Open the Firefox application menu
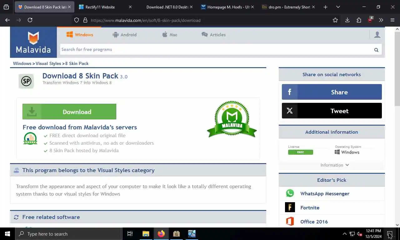The height and width of the screenshot is (240, 400). click(392, 20)
